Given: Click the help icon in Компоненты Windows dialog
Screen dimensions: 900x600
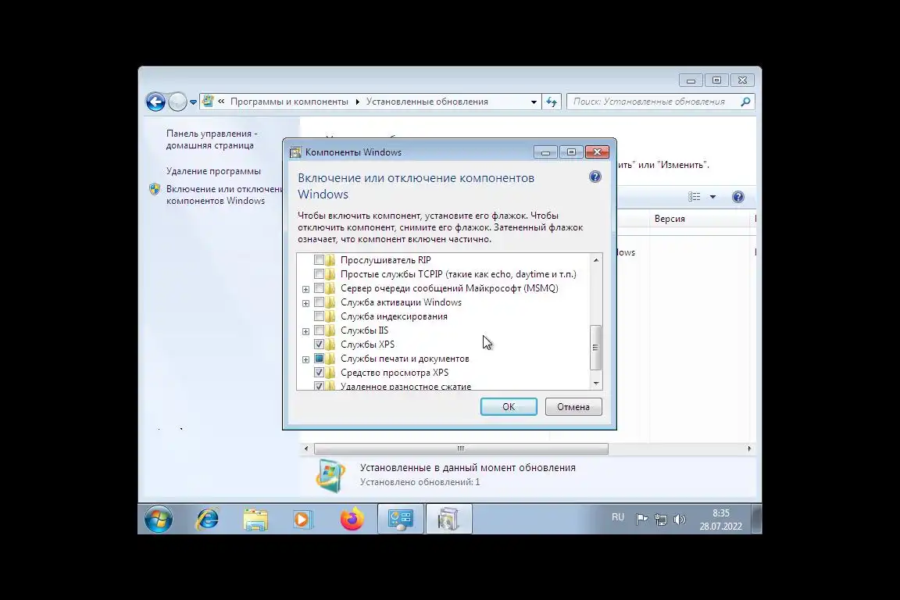Looking at the screenshot, I should point(595,177).
